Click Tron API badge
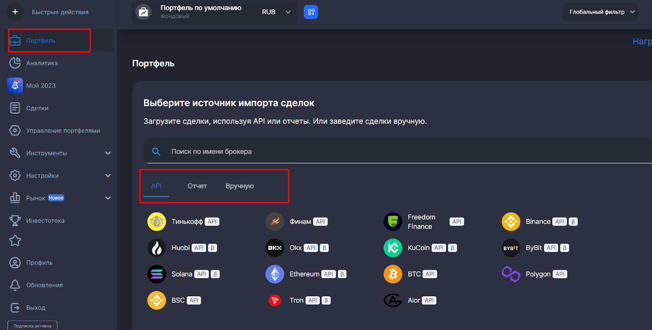Viewport: 652px width, 330px height. (x=313, y=300)
